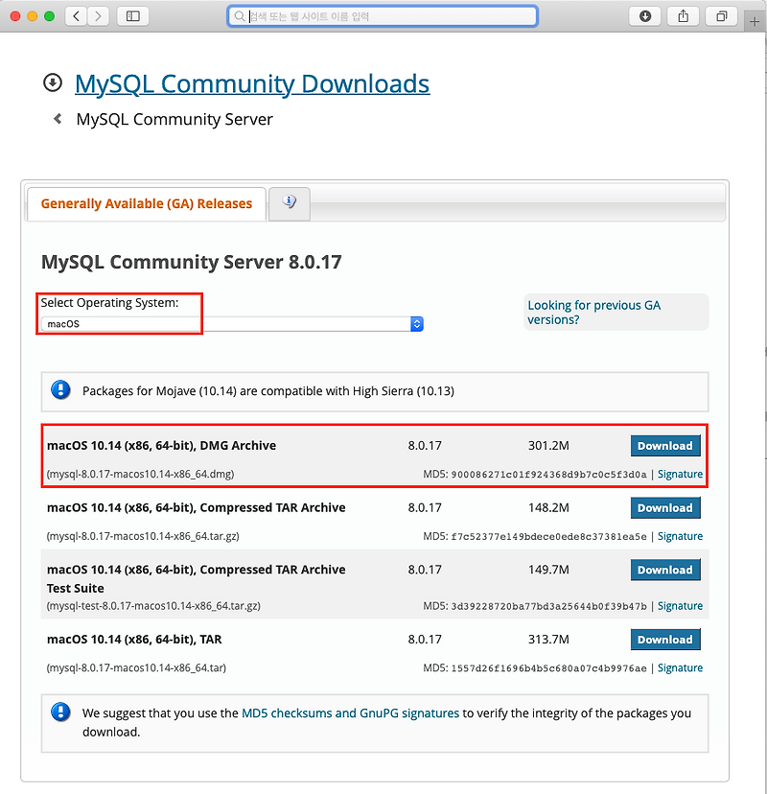
Task: Click the Signature link for the TAR package
Action: coord(680,667)
